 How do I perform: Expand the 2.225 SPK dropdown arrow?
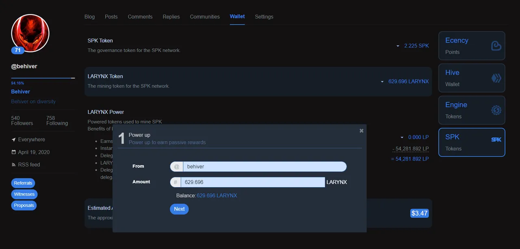(x=398, y=46)
